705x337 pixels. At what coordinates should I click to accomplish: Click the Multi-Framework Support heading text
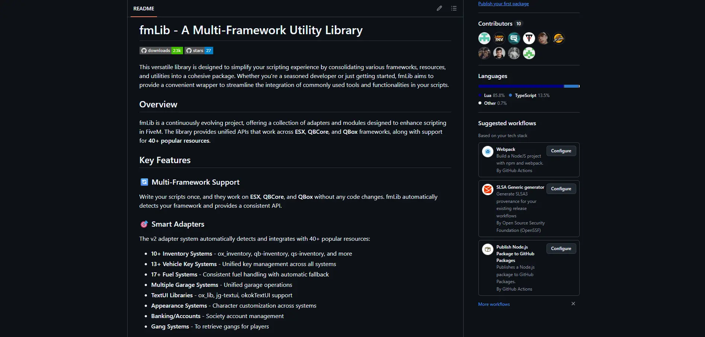[196, 182]
